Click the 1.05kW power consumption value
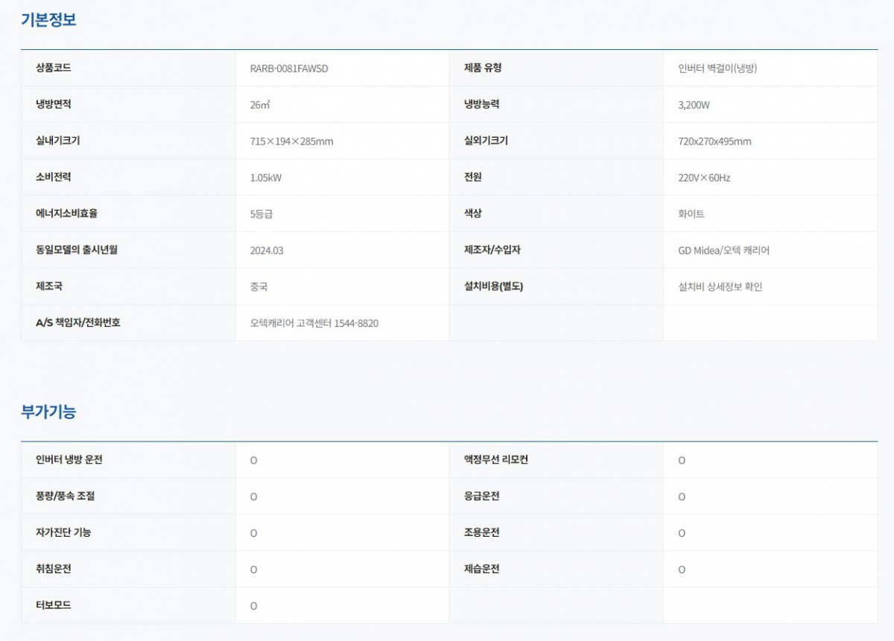Image resolution: width=894 pixels, height=641 pixels. click(266, 178)
